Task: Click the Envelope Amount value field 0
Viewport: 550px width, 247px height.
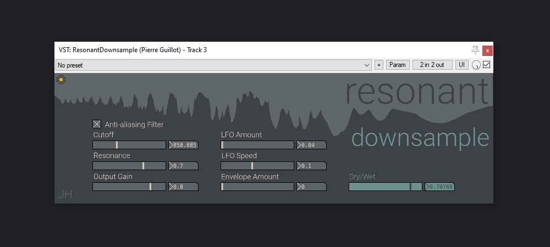Action: (x=311, y=187)
